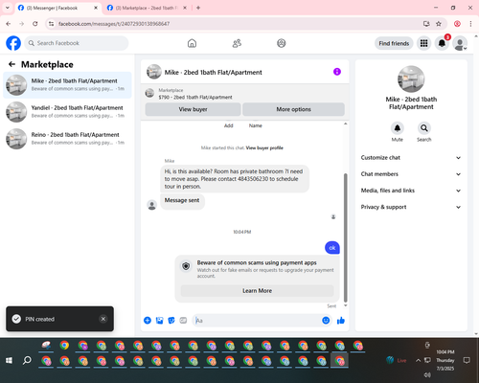Click the View buyer button
The height and width of the screenshot is (383, 479).
tap(193, 109)
